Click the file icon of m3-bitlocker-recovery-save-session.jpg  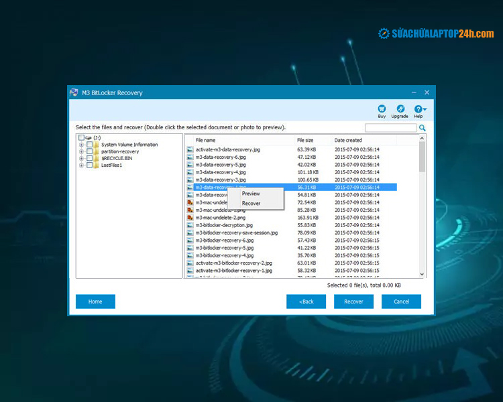(190, 232)
